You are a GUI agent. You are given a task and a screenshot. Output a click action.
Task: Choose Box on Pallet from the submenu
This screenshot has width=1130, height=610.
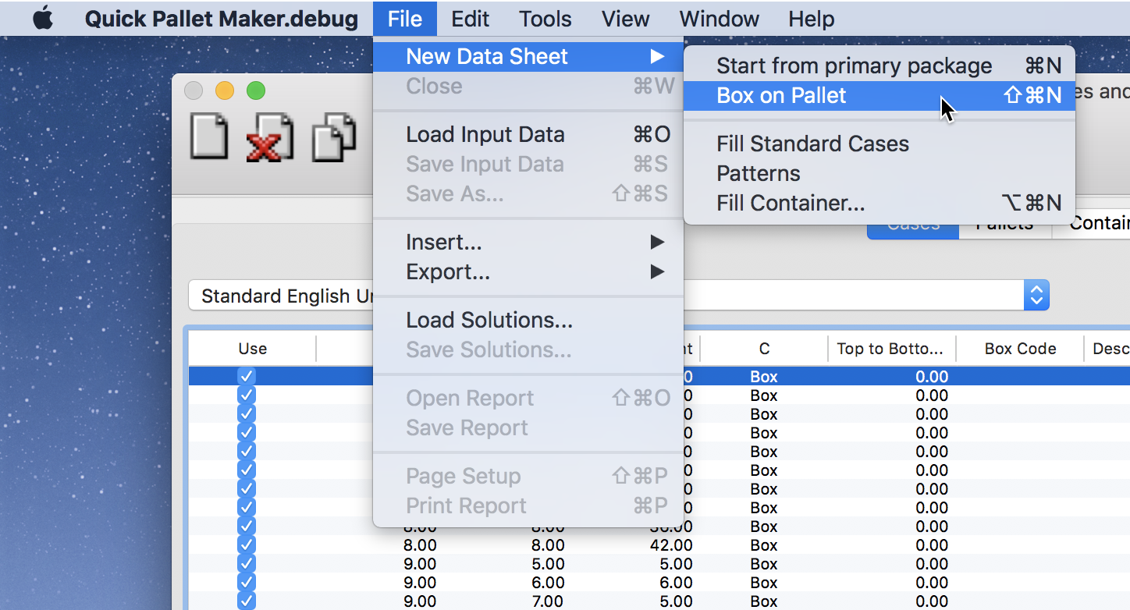(879, 95)
